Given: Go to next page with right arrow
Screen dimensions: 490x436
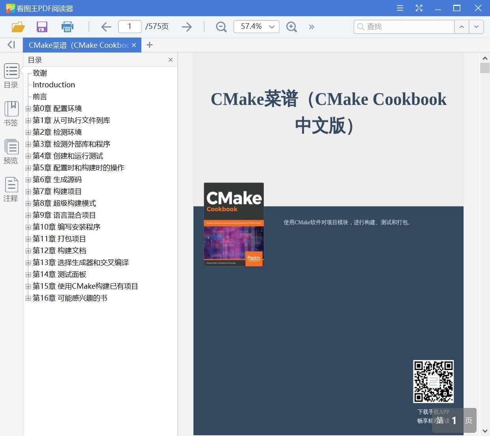Looking at the screenshot, I should [x=187, y=26].
